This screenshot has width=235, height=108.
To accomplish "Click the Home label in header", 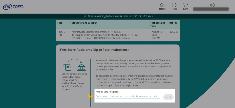I will 162,9.
